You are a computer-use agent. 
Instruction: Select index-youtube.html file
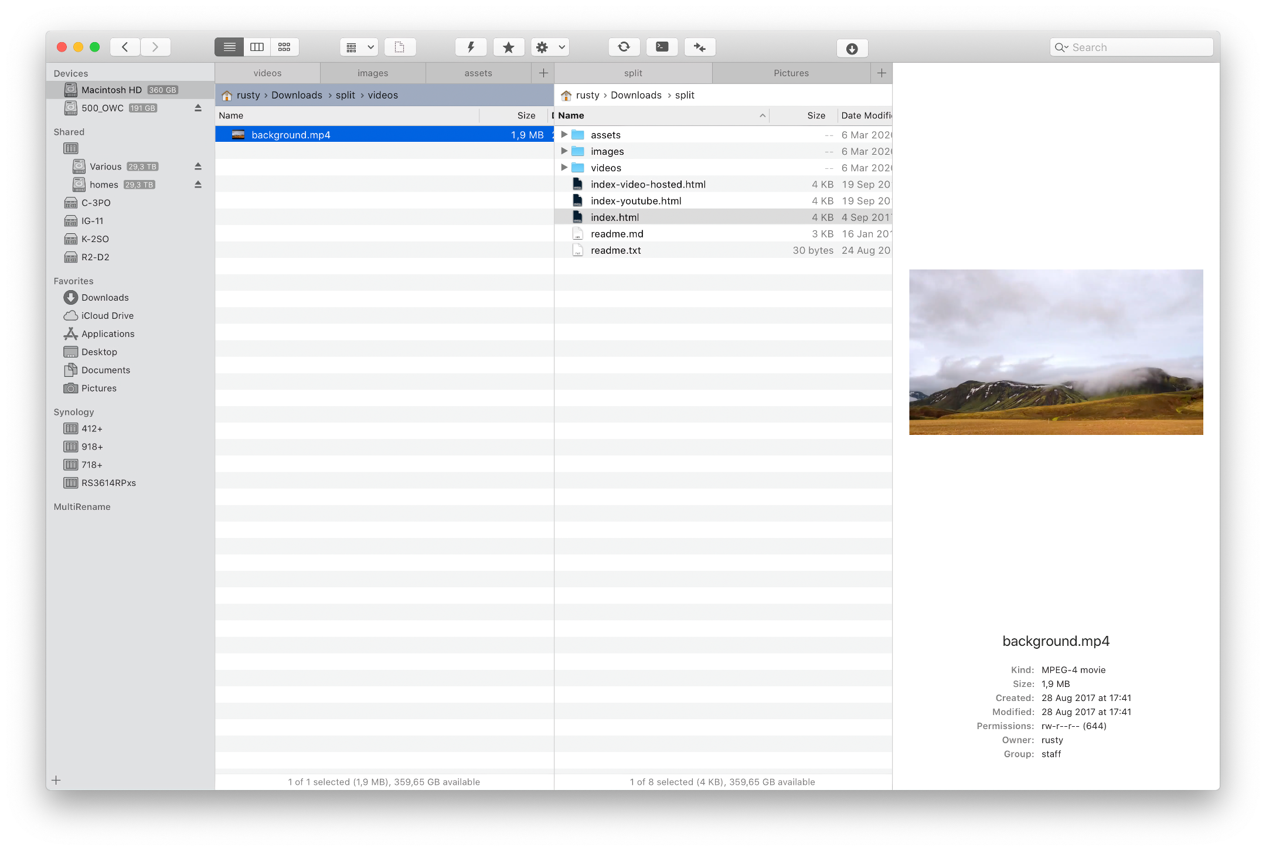723,200
